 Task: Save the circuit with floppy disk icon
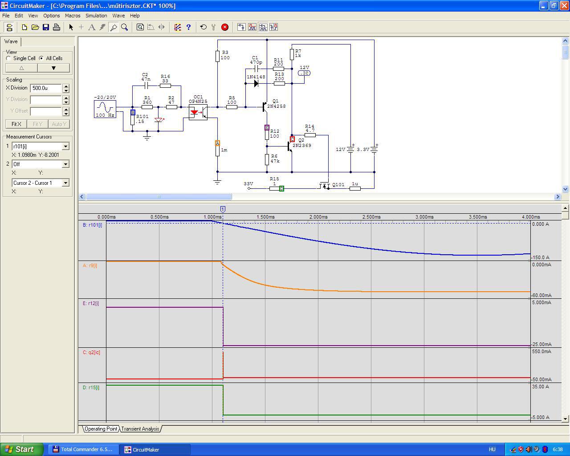pyautogui.click(x=46, y=27)
